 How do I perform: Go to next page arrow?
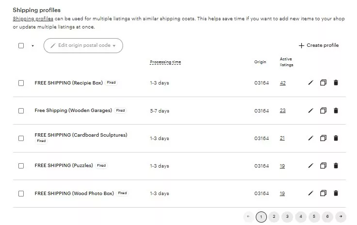point(341,216)
